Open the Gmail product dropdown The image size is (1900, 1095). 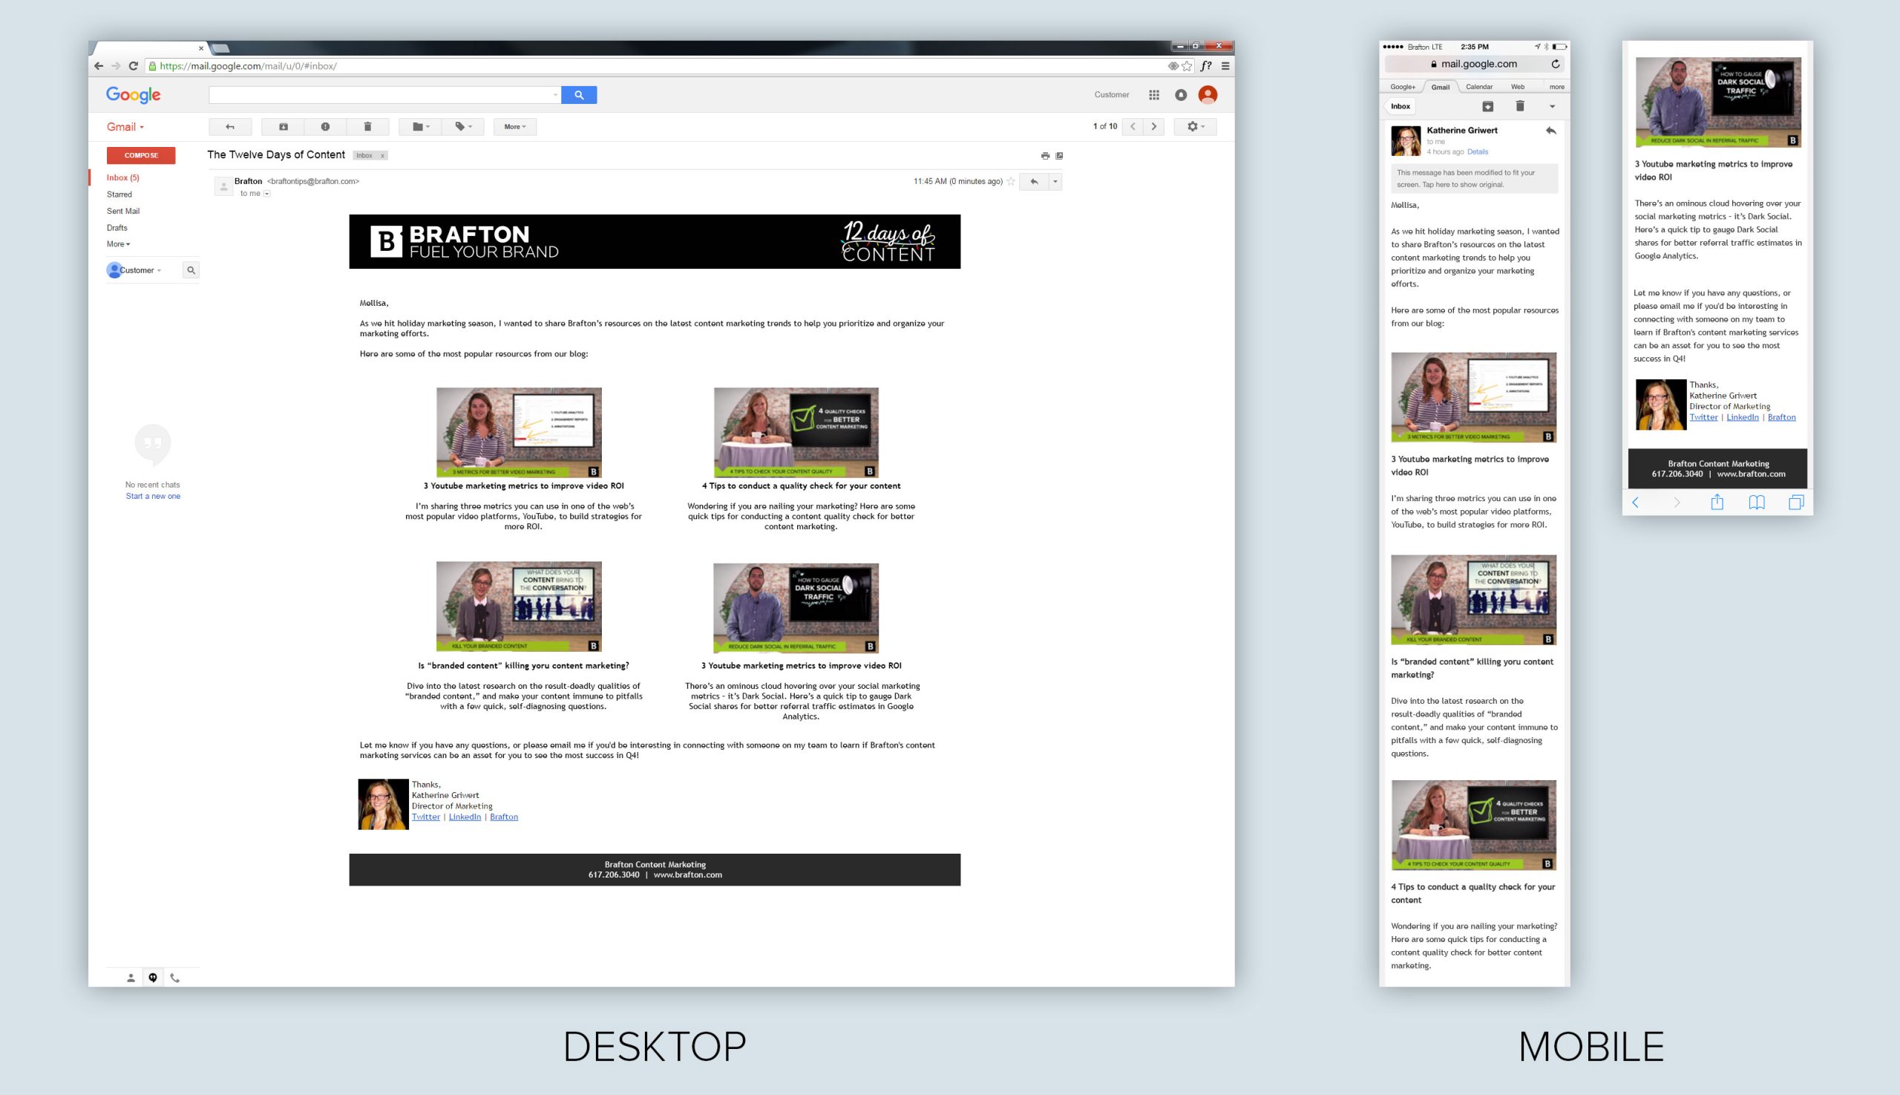[x=125, y=127]
